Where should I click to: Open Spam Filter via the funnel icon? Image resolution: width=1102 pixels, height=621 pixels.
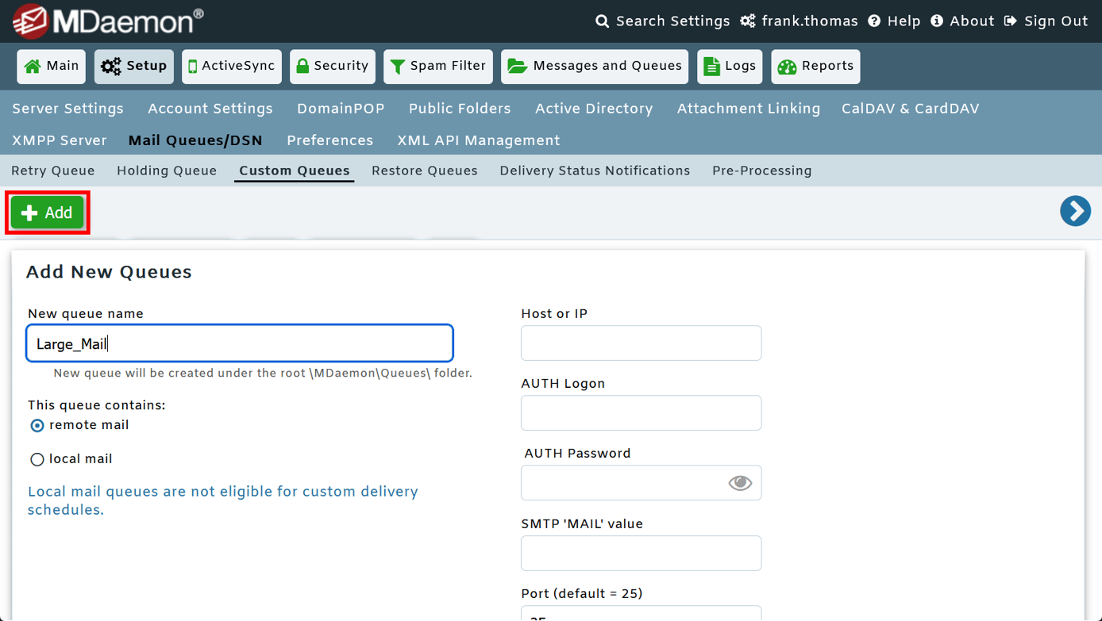click(x=398, y=66)
